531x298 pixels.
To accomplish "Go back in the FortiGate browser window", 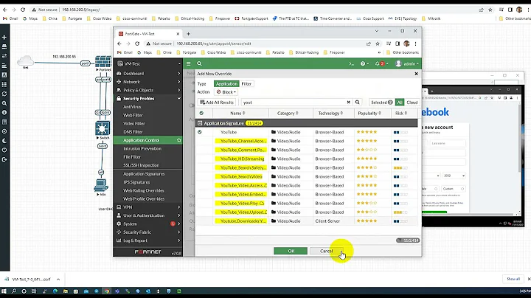I will [119, 44].
